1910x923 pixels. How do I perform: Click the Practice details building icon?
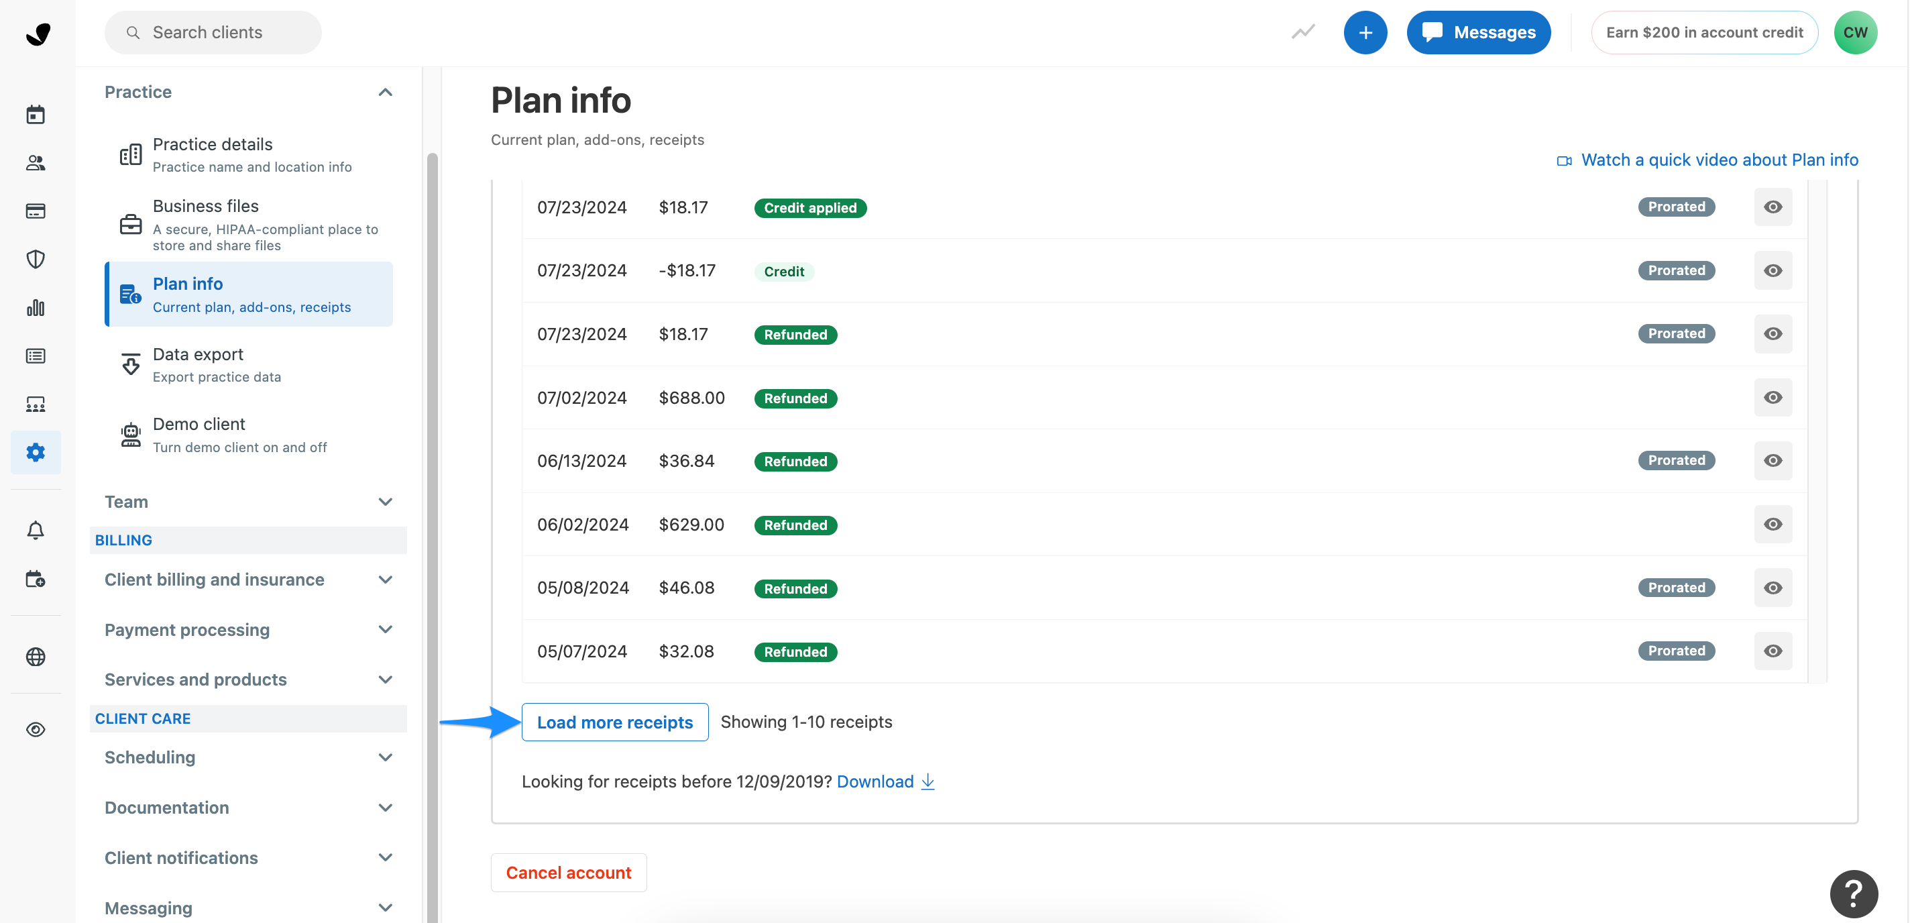point(131,154)
